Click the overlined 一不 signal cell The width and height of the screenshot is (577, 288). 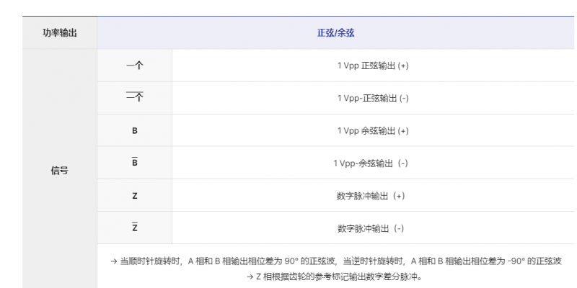pyautogui.click(x=134, y=98)
